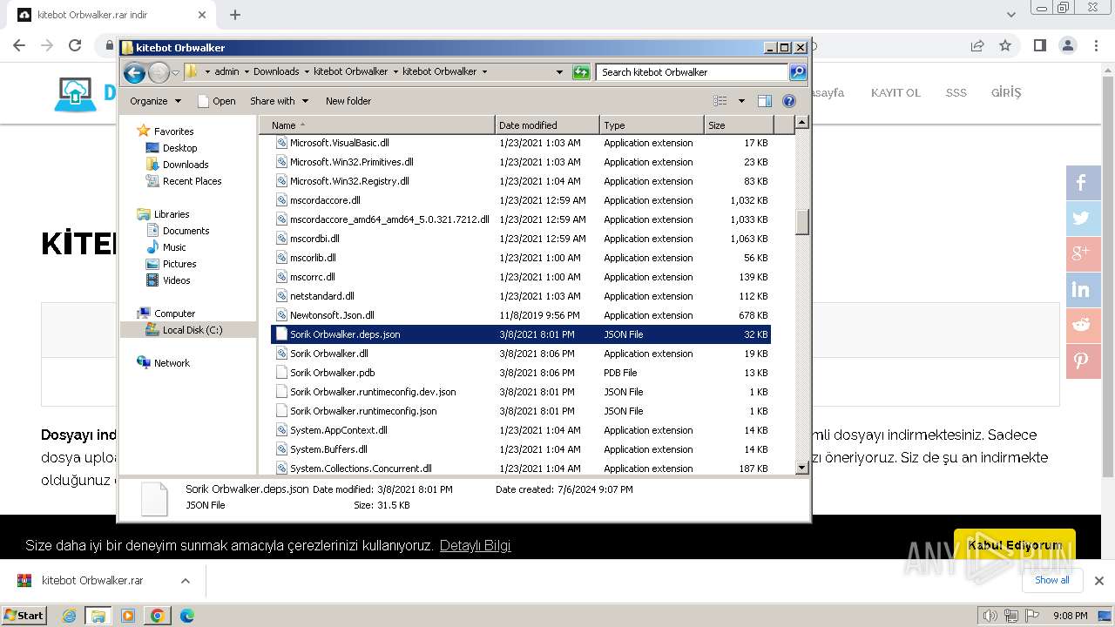Click Chrome share page icon
The height and width of the screenshot is (627, 1115).
pyautogui.click(x=977, y=45)
